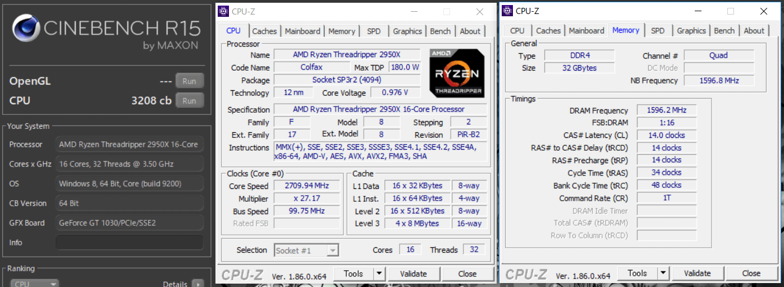Open Tools dropdown arrow in left CPU-Z window
This screenshot has height=287, width=784.
379,274
